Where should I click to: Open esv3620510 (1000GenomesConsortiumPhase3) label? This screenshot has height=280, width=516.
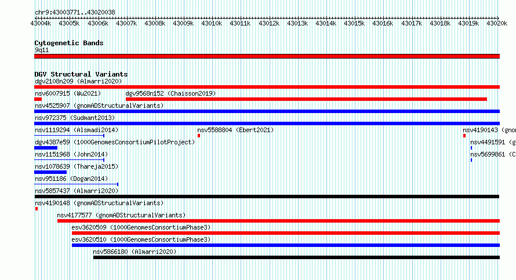[x=141, y=239]
